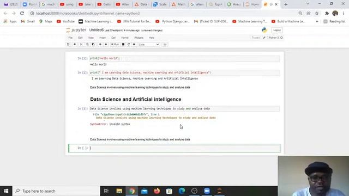
Task: Open the View menu in Jupyter
Action: point(91,38)
